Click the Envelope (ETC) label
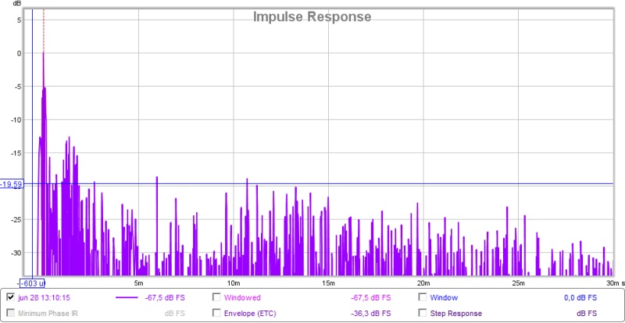Screen dimensions: 625x323 click(250, 314)
